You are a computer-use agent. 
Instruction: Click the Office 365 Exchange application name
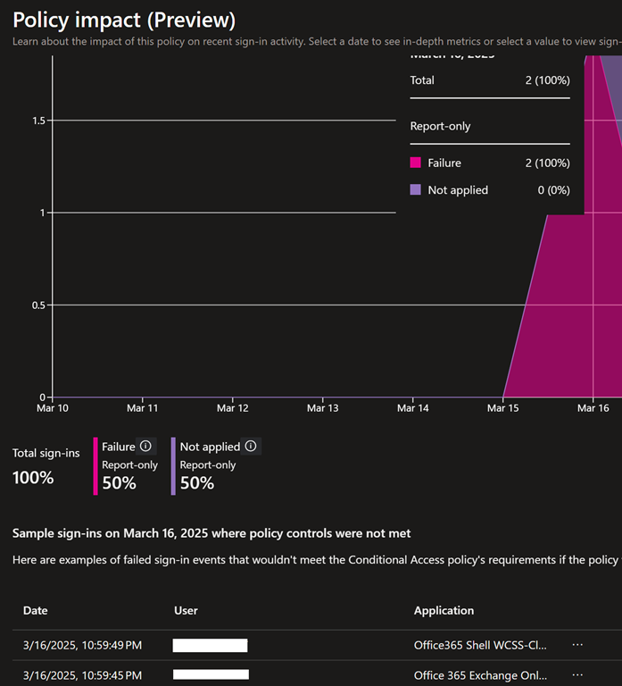[479, 674]
